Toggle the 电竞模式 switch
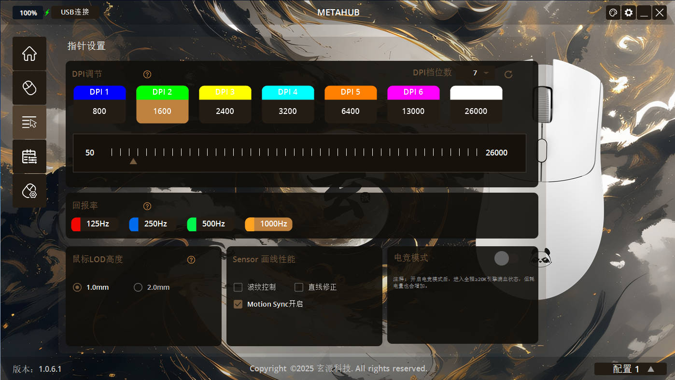The image size is (675, 380). pos(506,258)
